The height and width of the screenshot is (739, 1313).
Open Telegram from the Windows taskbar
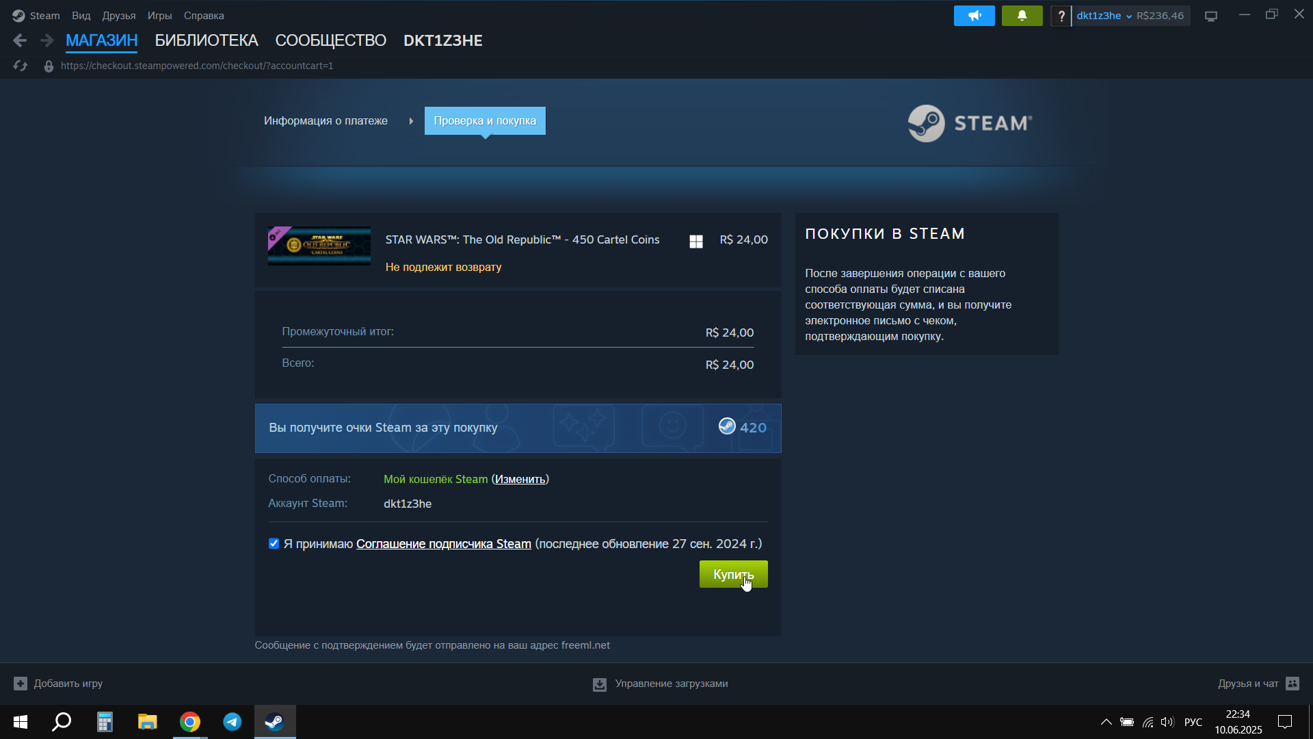[233, 722]
